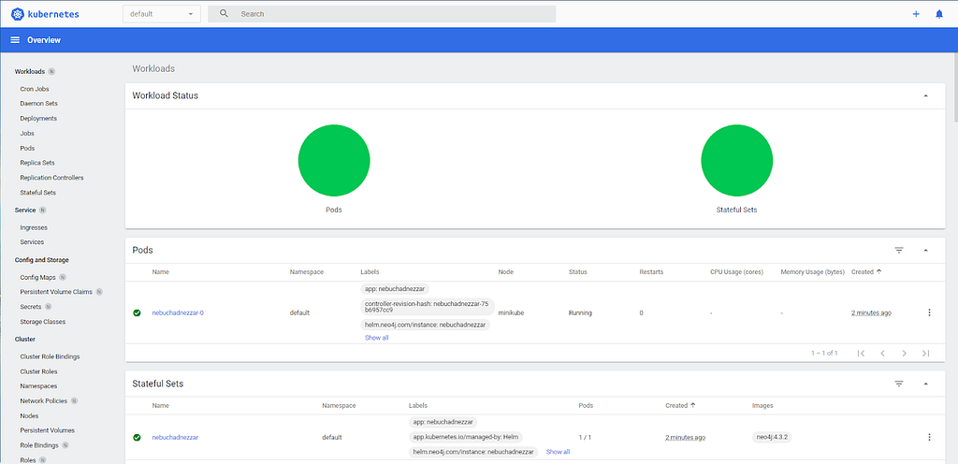Open Cron Jobs in sidebar

coord(35,89)
